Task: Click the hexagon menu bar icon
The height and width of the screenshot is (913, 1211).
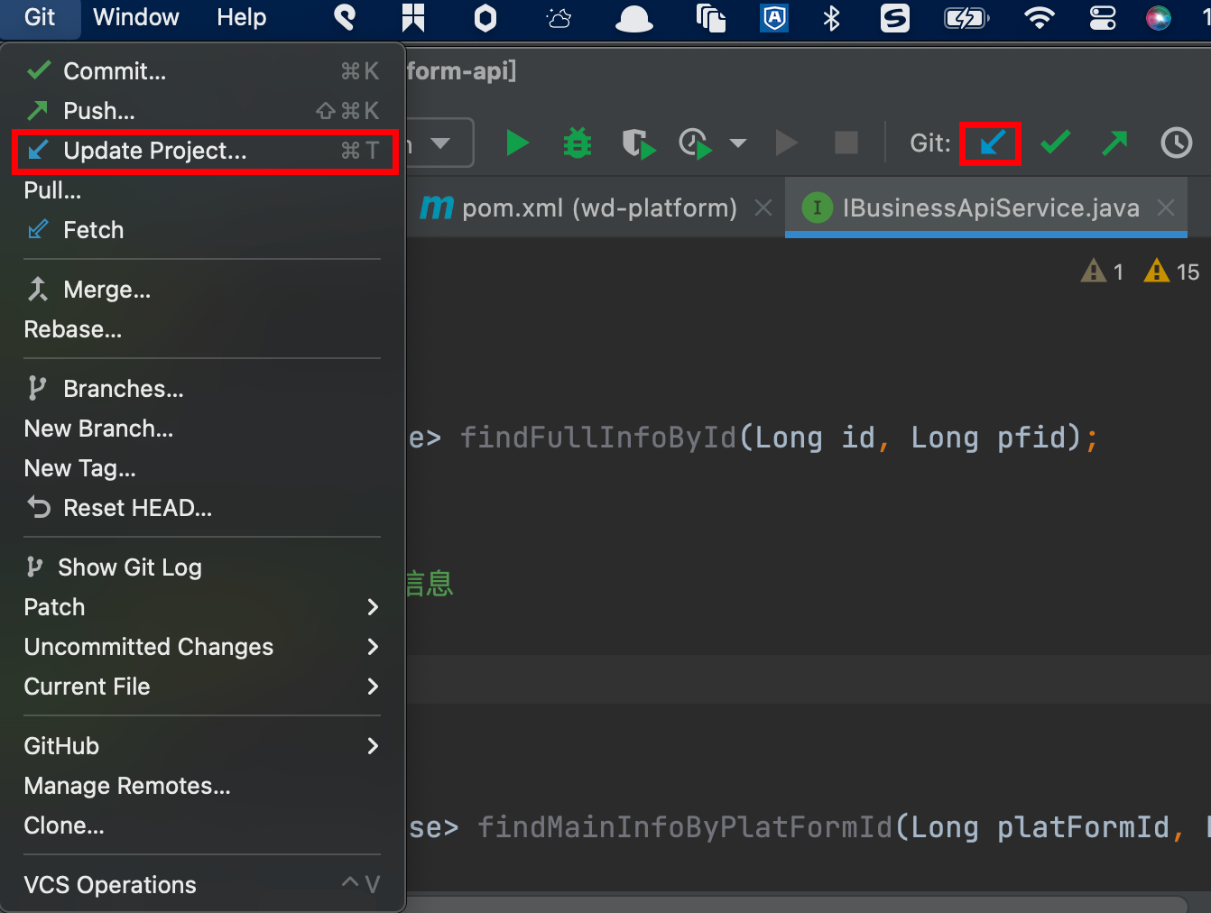Action: [x=485, y=18]
